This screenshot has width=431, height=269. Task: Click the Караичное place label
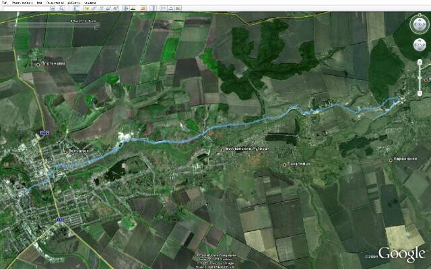click(405, 159)
